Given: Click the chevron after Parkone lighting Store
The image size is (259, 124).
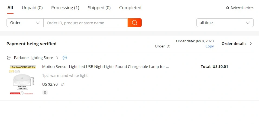Looking at the screenshot, I should click(x=57, y=58).
